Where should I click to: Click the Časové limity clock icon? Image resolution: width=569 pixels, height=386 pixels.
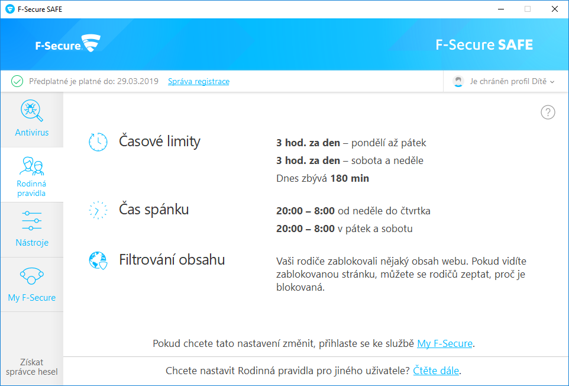(98, 142)
